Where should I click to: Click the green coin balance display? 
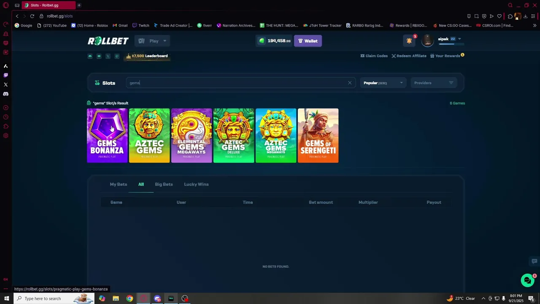pos(275,41)
